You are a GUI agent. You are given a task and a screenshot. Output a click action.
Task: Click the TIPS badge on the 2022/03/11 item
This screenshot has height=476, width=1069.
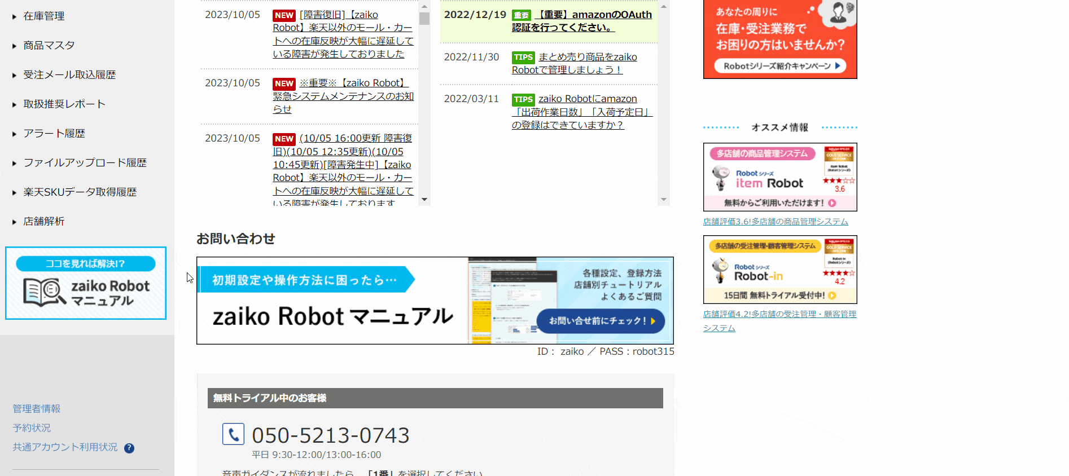(523, 100)
